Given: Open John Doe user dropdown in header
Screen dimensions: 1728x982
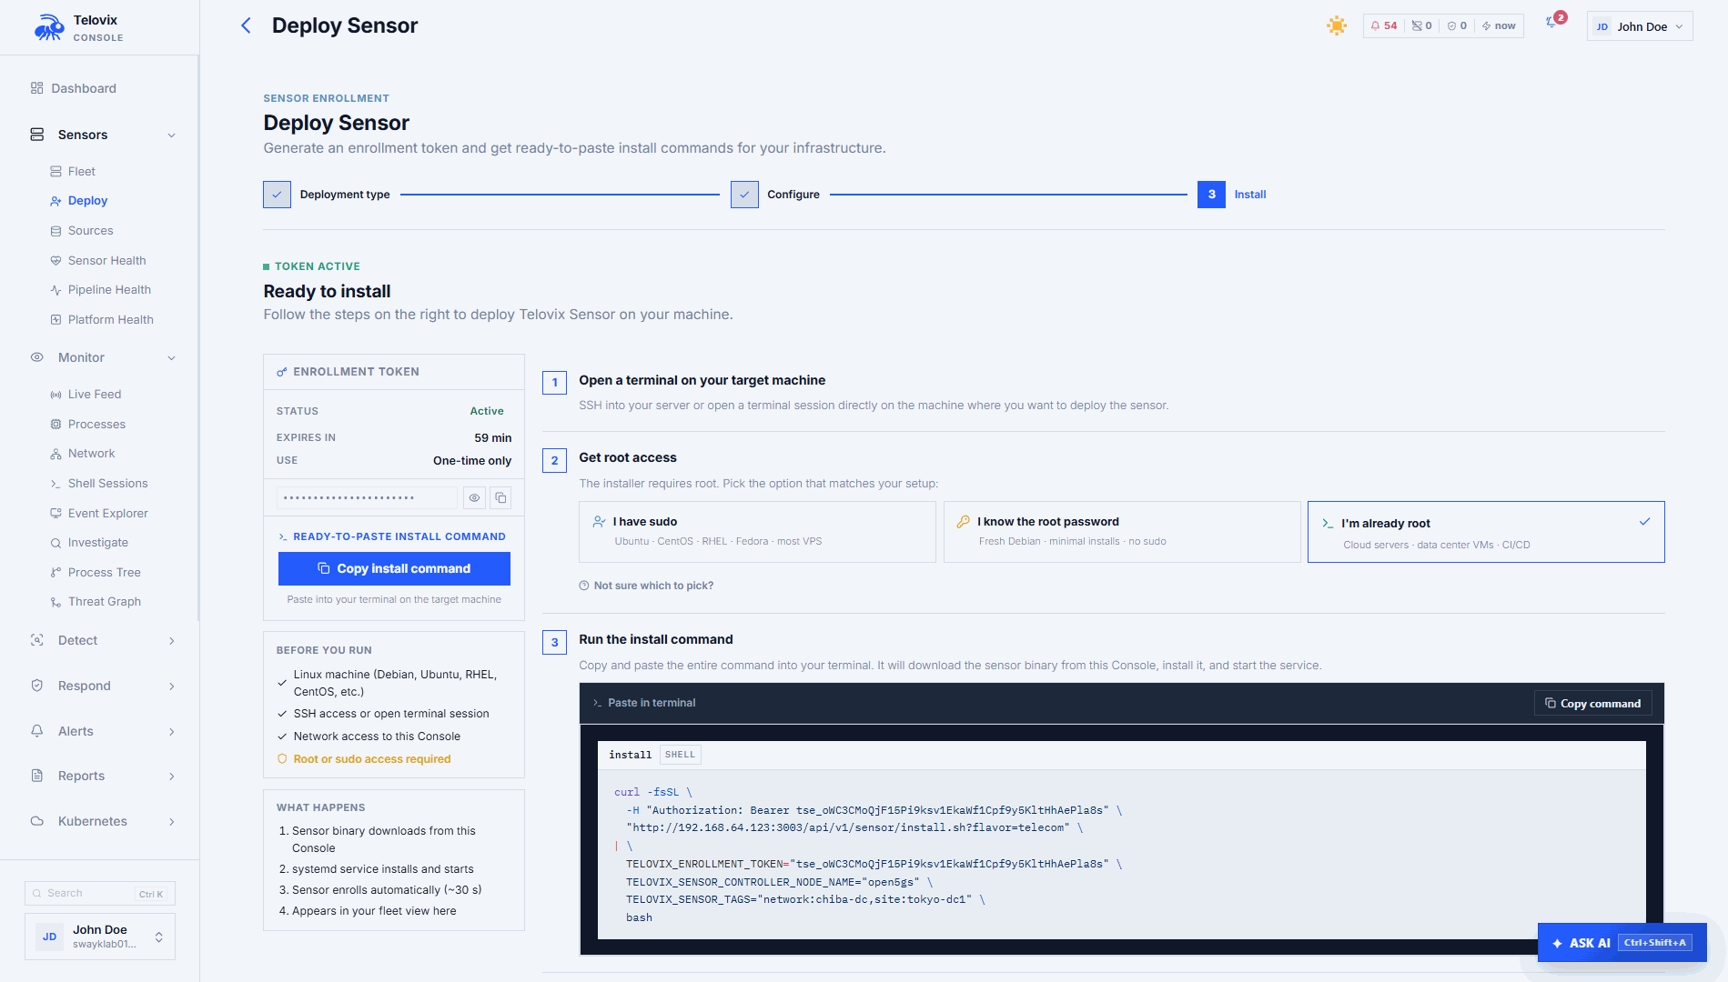Looking at the screenshot, I should click(1640, 26).
